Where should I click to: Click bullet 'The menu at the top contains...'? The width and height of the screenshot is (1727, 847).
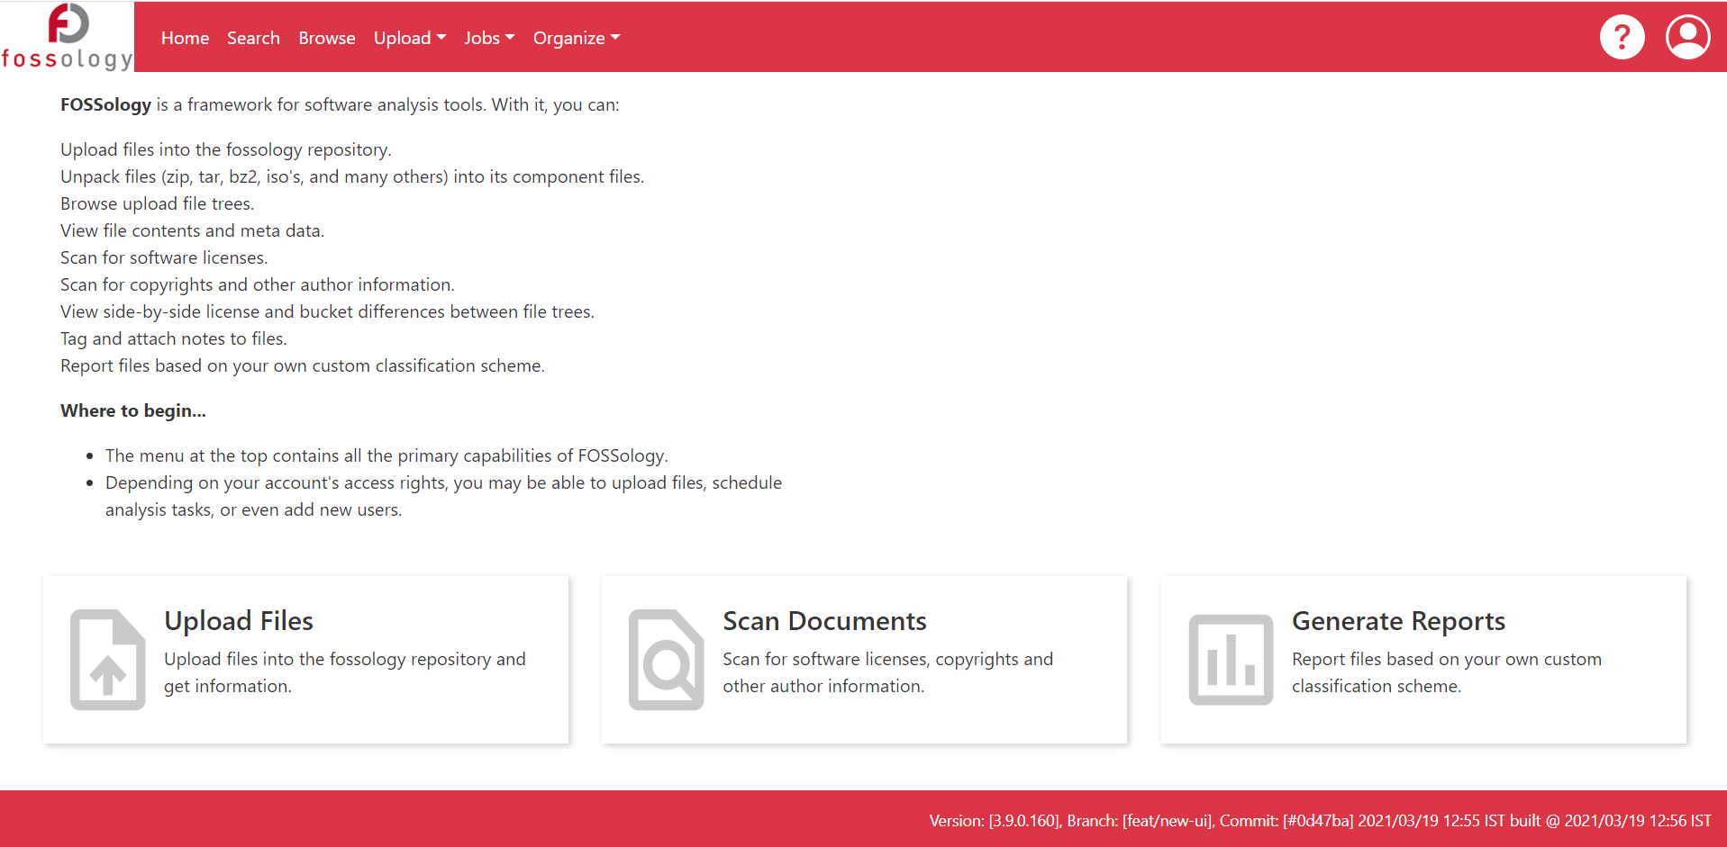(x=386, y=455)
